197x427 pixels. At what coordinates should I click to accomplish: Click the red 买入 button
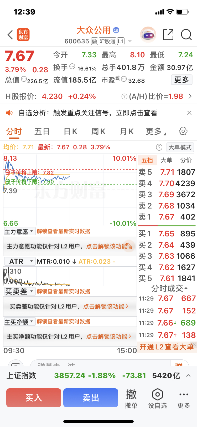click(34, 398)
